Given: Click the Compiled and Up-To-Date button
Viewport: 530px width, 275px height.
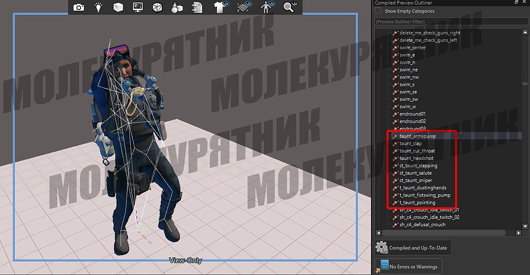Looking at the screenshot, I should click(x=412, y=248).
